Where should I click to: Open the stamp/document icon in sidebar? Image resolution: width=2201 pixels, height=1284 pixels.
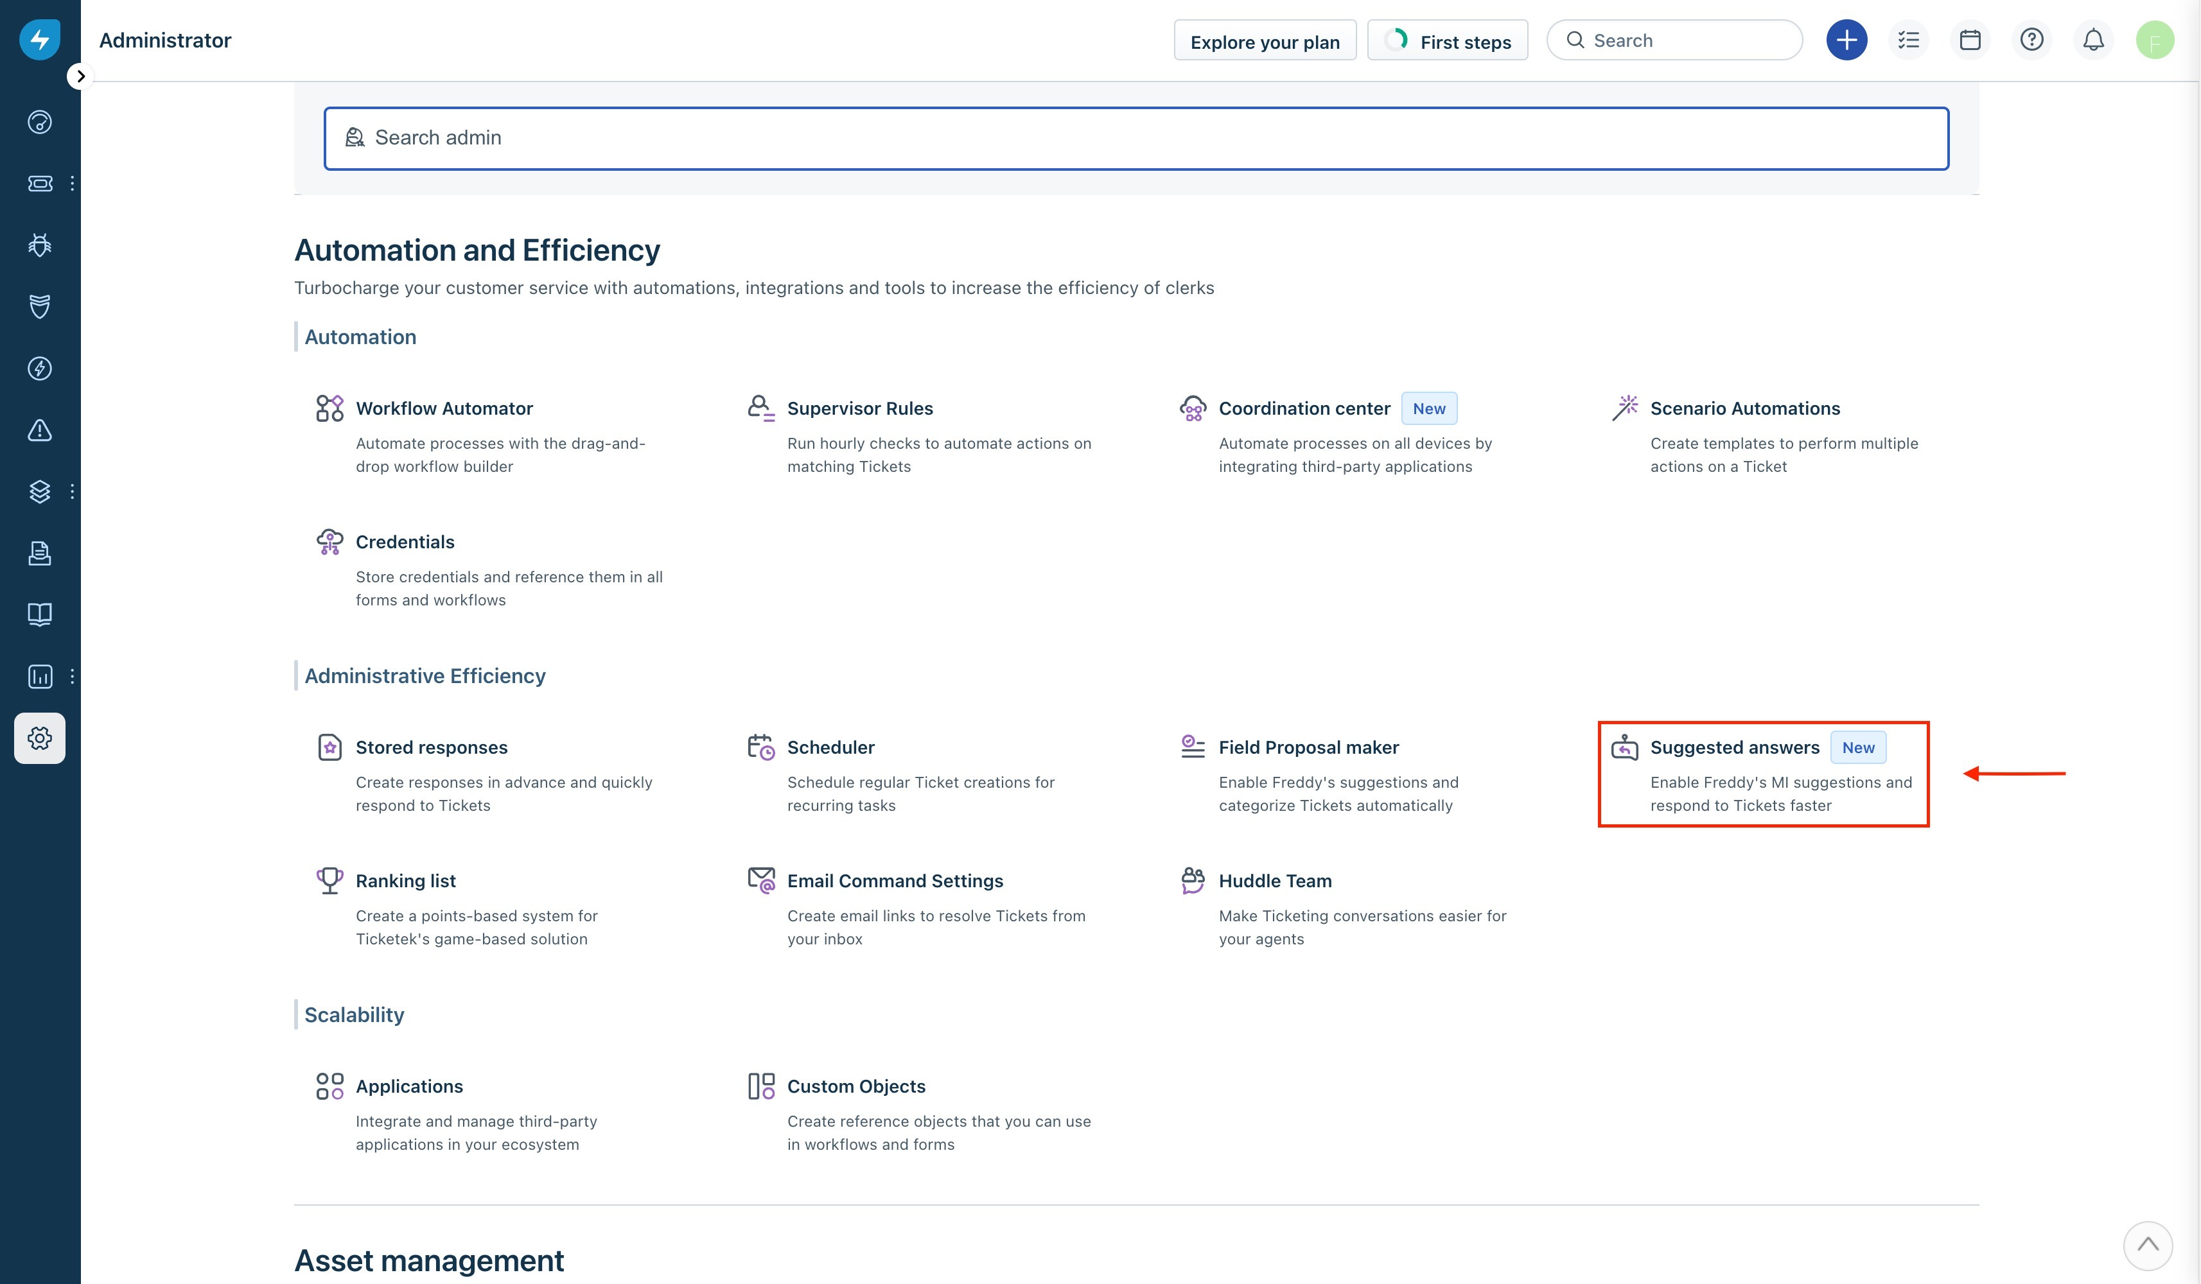tap(39, 553)
